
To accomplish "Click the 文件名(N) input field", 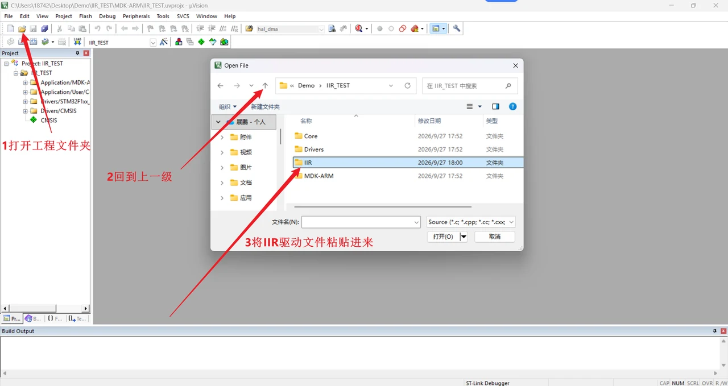I will click(361, 222).
